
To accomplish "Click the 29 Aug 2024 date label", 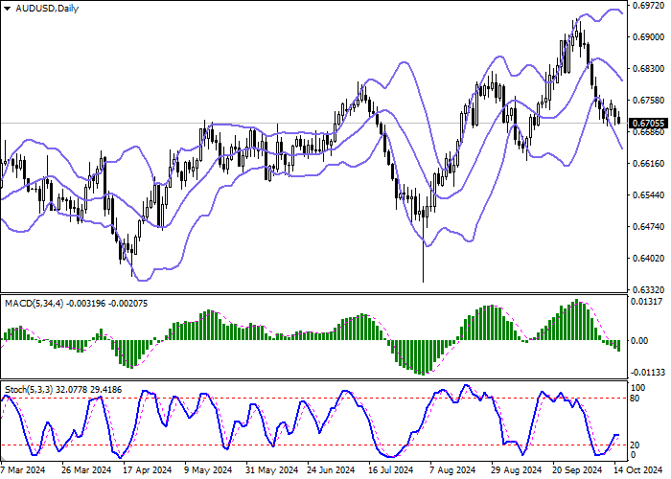I will tap(515, 470).
